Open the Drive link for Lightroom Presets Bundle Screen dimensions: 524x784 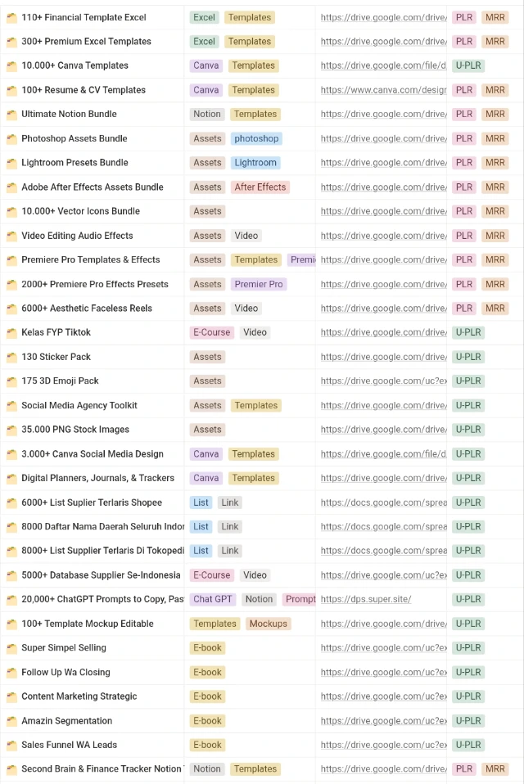pyautogui.click(x=383, y=163)
